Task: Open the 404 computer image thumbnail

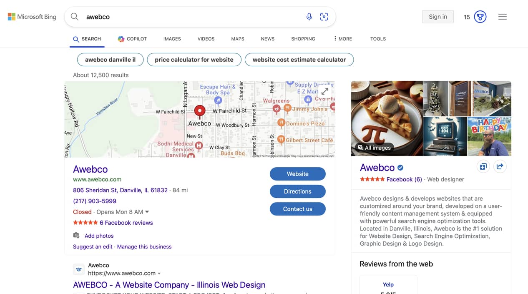Action: click(x=445, y=136)
